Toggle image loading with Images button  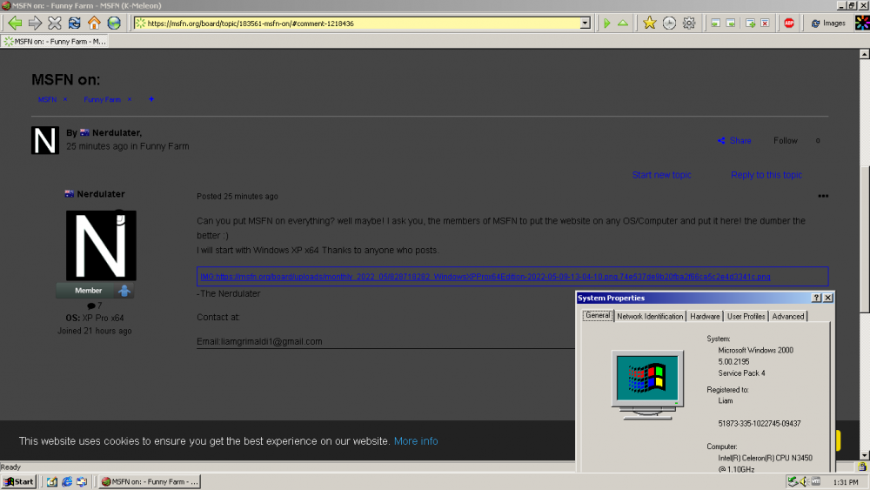pos(827,23)
